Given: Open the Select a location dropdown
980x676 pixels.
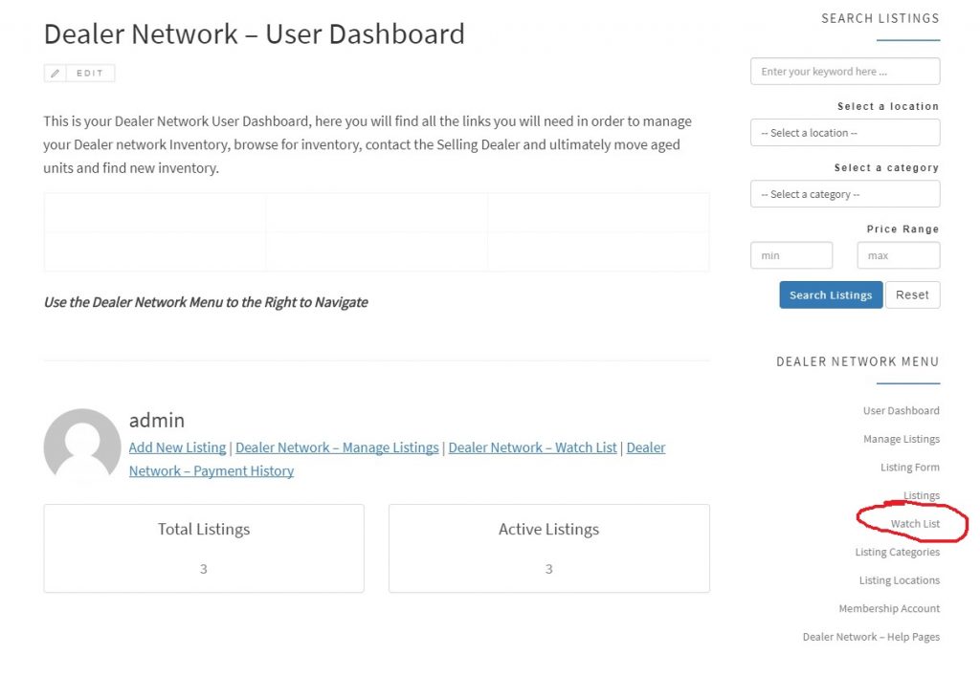Looking at the screenshot, I should [844, 133].
